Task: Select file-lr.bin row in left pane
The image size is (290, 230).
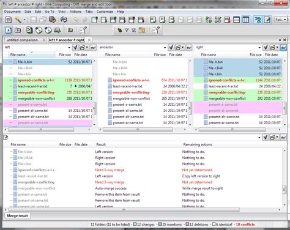Action: click(x=47, y=62)
